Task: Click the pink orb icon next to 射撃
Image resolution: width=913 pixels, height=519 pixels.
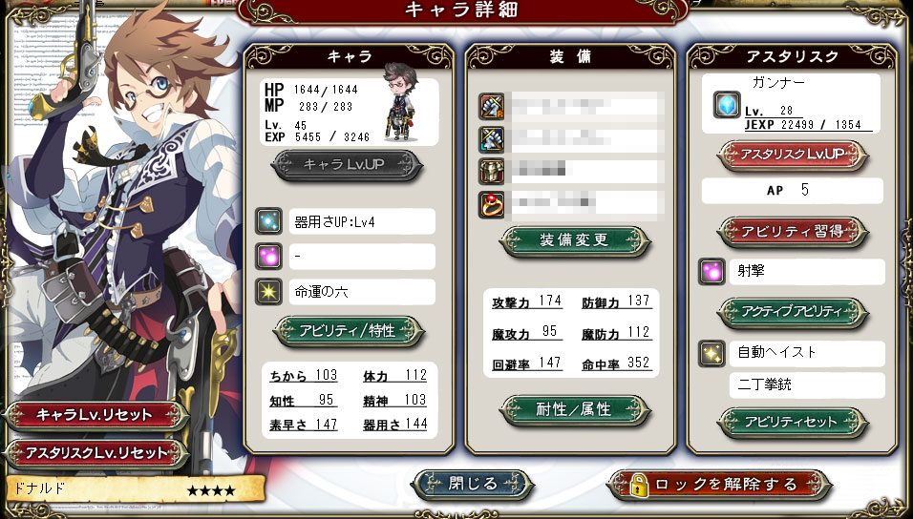Action: pyautogui.click(x=711, y=271)
